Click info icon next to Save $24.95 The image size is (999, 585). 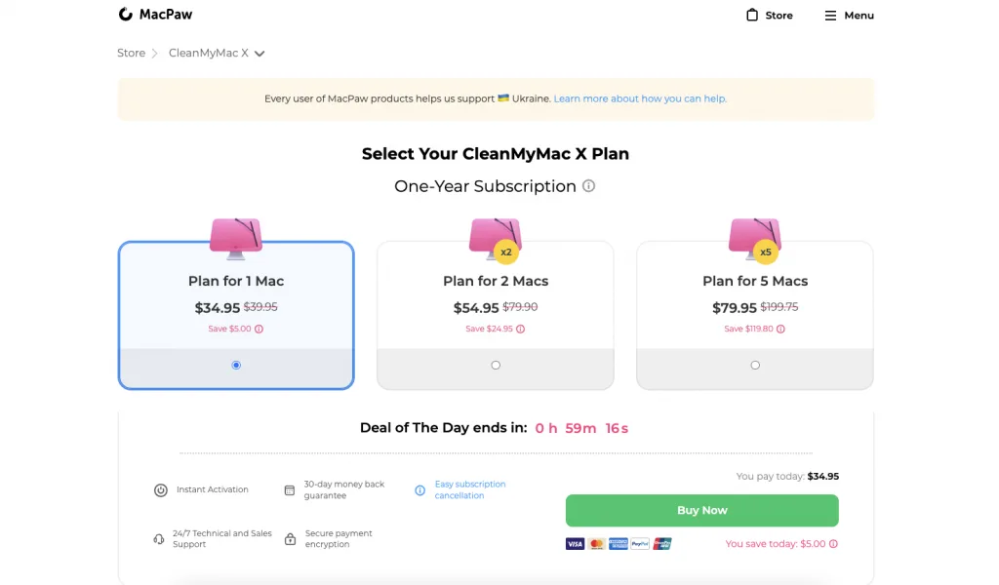tap(521, 330)
